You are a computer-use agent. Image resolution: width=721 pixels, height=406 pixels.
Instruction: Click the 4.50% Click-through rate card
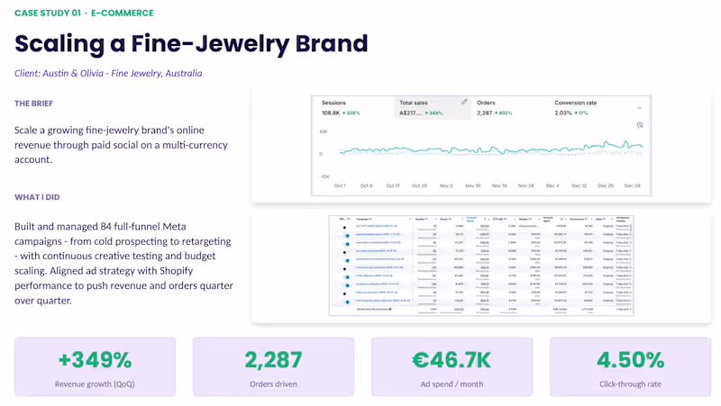click(x=630, y=366)
